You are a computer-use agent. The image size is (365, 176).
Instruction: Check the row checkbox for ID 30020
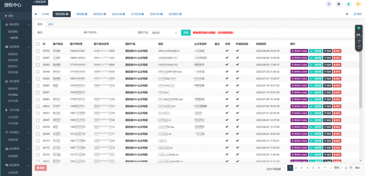point(38,78)
